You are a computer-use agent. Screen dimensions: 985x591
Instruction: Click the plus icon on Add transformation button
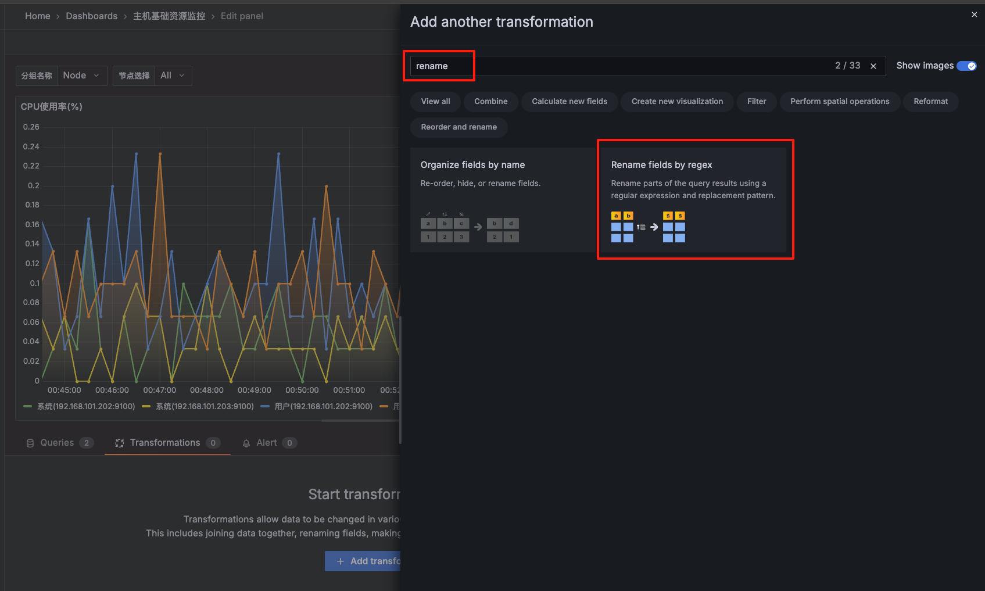340,561
